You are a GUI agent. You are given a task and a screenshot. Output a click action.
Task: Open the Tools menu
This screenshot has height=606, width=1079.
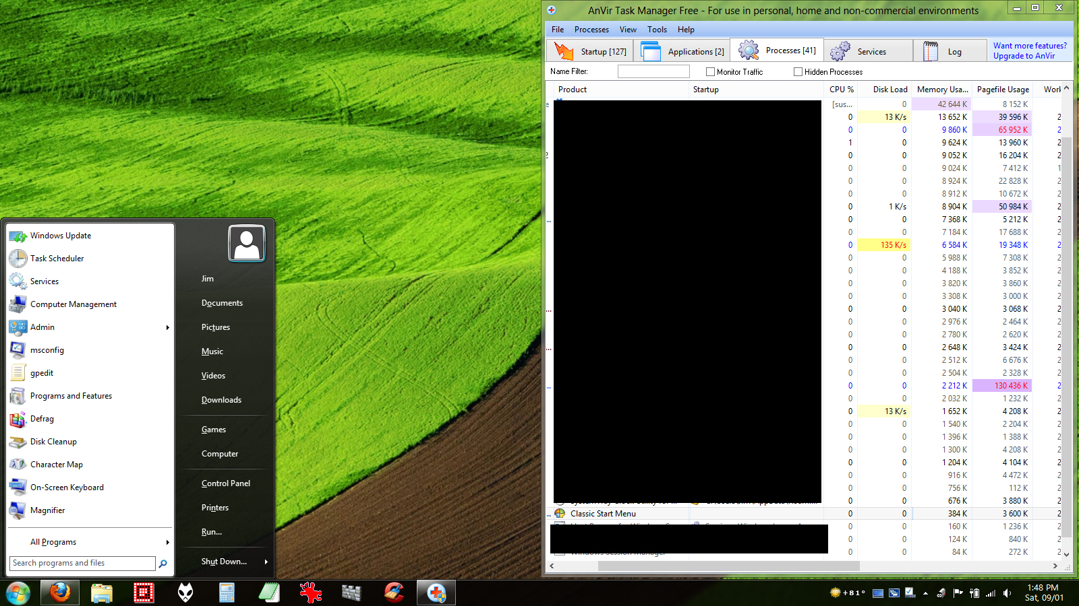pos(657,30)
